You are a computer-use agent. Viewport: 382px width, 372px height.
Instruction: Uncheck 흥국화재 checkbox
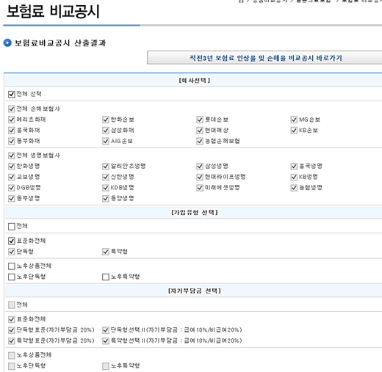(12, 131)
